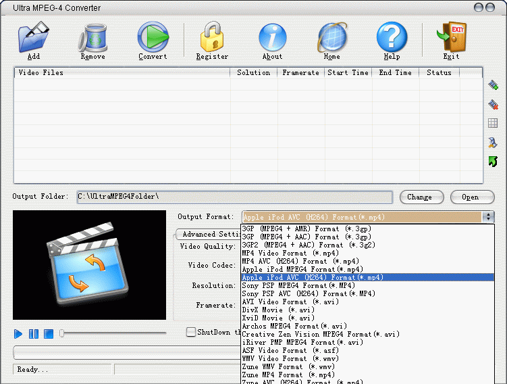The width and height of the screenshot is (507, 384).
Task: Pick WMV Video Format (*.wmv)
Action: click(x=368, y=358)
